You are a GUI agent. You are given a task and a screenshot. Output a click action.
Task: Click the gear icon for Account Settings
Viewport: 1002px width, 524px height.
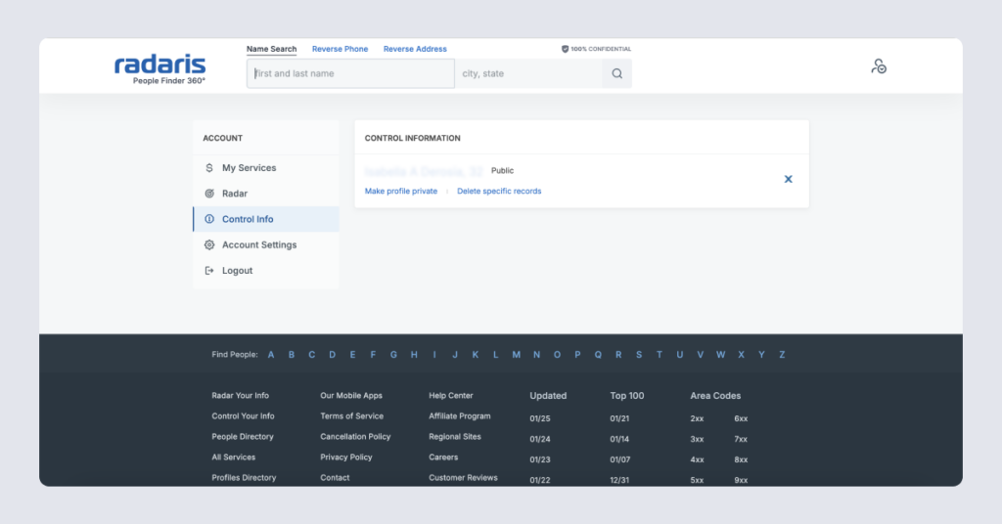209,245
